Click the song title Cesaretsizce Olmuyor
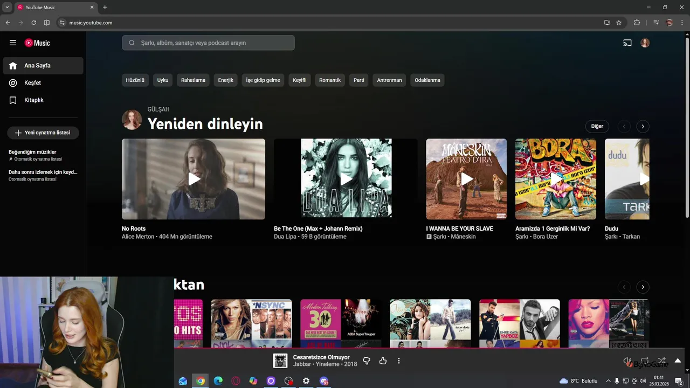 pyautogui.click(x=321, y=357)
